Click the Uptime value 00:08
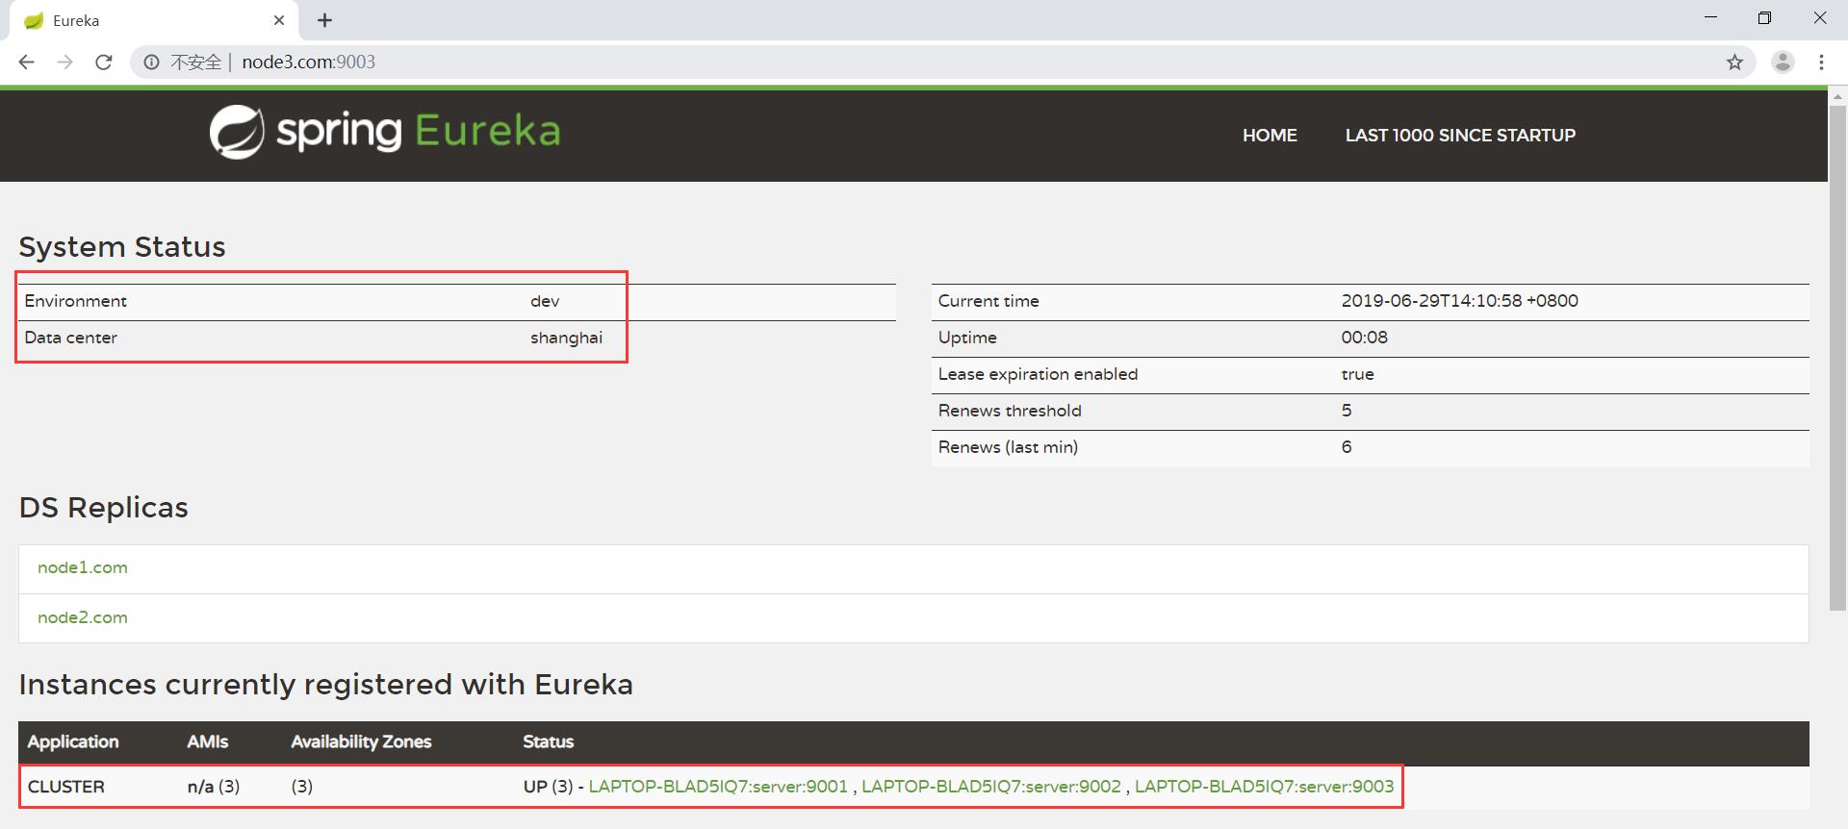Screen dimensions: 1848x829 [1364, 338]
